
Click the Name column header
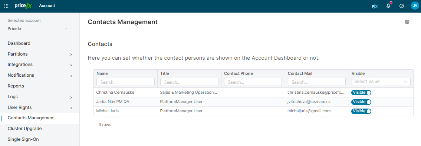point(102,73)
